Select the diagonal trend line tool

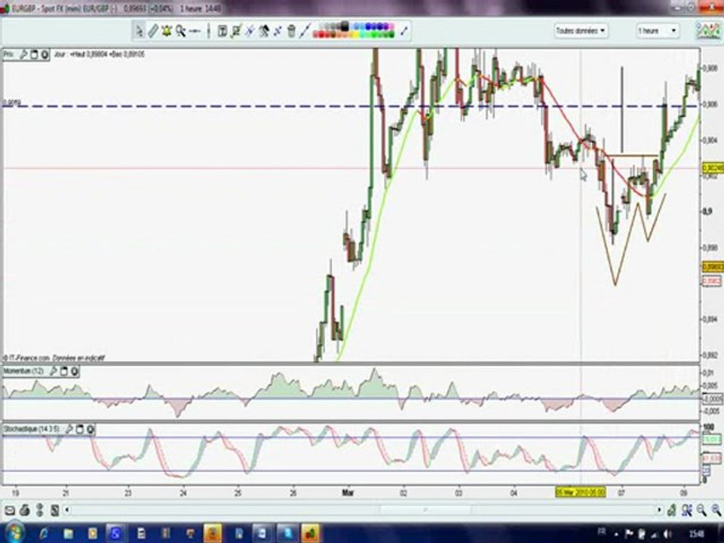point(305,31)
